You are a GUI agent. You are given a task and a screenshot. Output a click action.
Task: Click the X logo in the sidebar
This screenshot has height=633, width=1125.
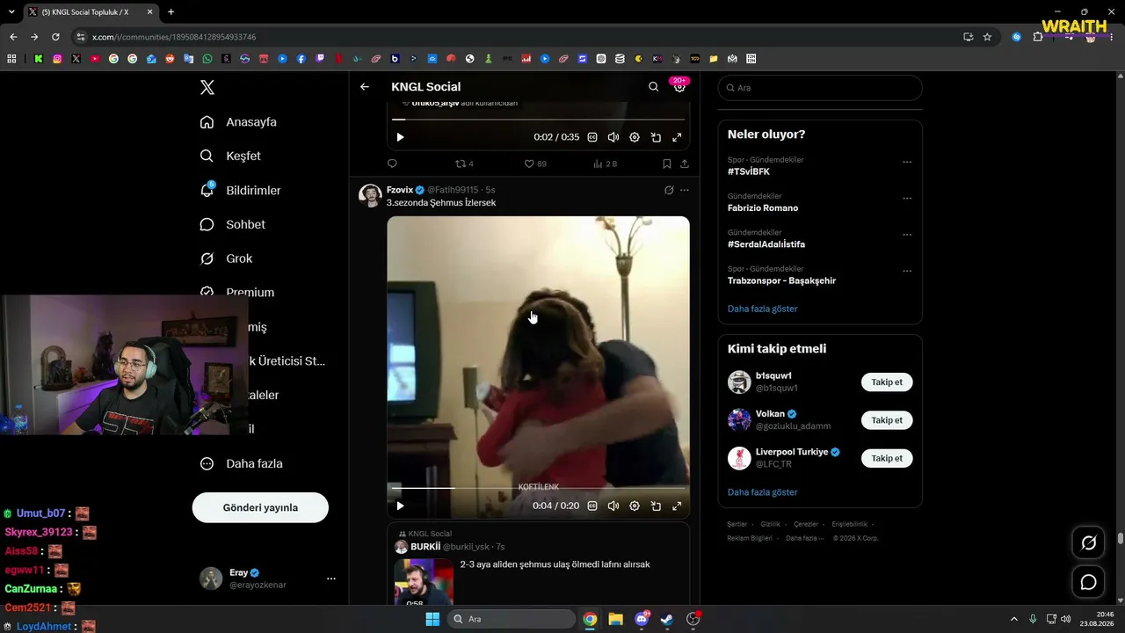(207, 87)
